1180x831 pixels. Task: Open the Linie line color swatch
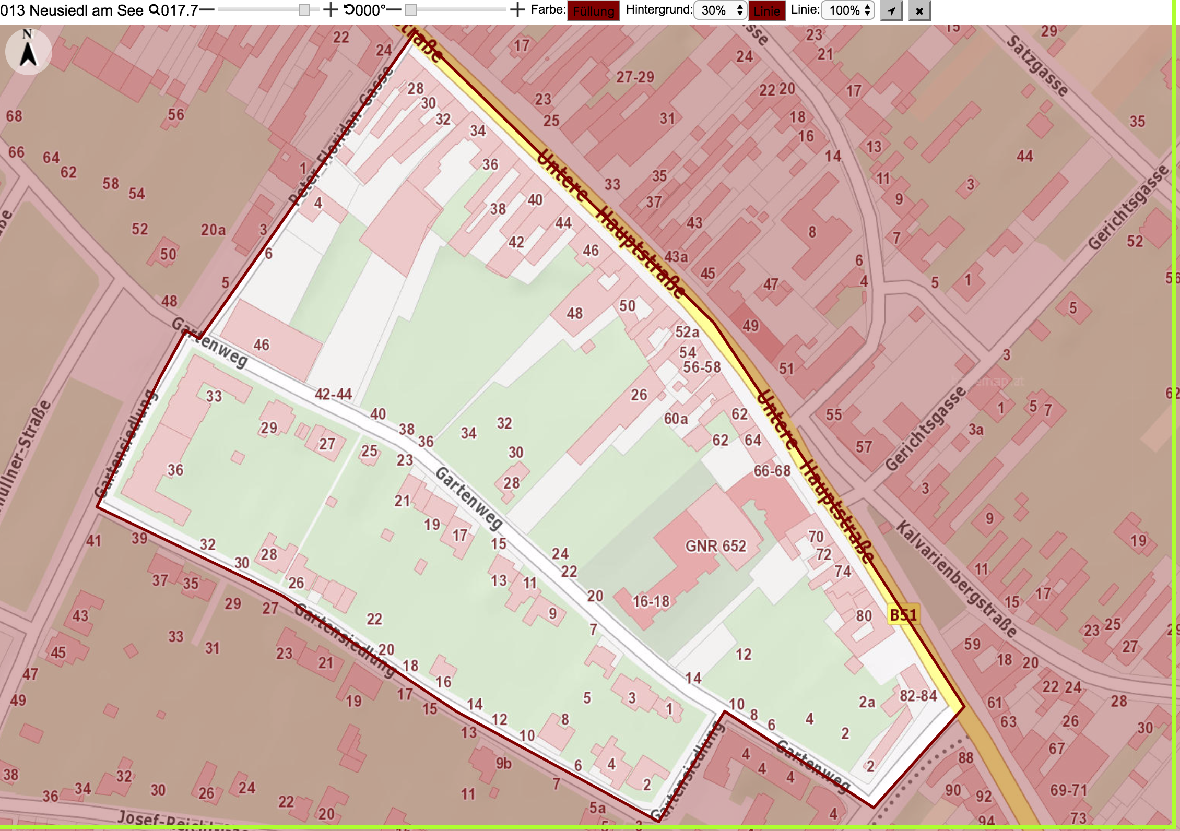coord(767,10)
